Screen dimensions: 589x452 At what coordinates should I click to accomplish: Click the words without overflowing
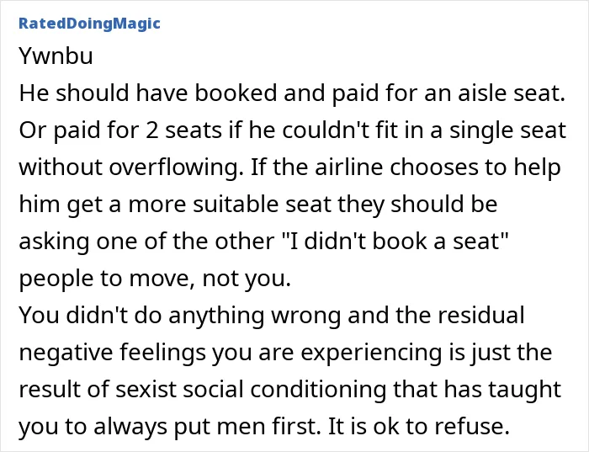click(x=129, y=167)
